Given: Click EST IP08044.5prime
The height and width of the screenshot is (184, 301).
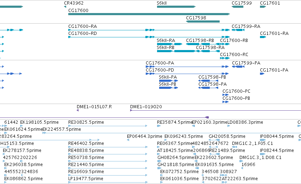Looking at the screenshot, I should [277, 136].
